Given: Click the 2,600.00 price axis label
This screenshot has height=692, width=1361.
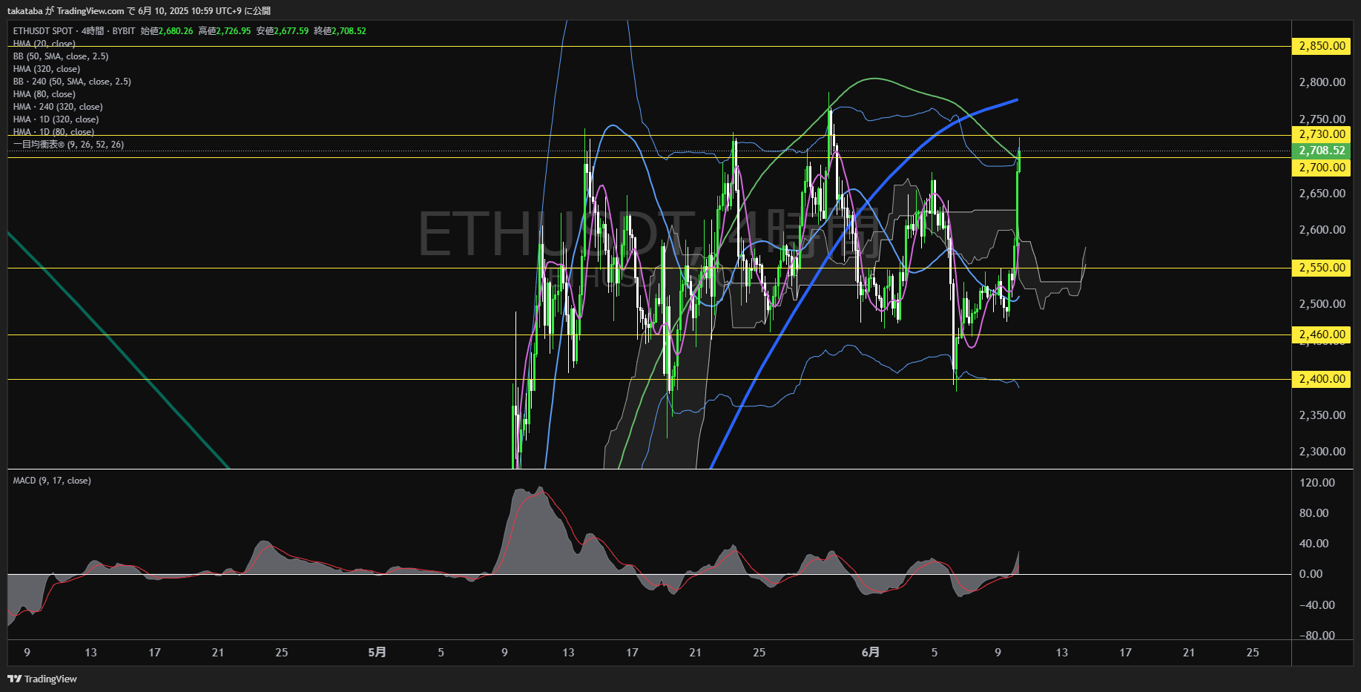Looking at the screenshot, I should 1322,230.
